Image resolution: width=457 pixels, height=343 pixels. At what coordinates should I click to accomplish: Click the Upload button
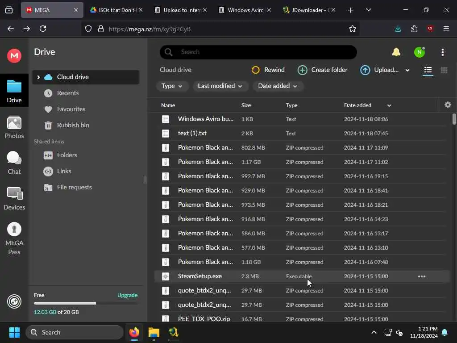[x=379, y=70]
